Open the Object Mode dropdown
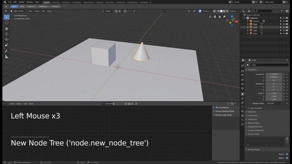 tap(18, 11)
